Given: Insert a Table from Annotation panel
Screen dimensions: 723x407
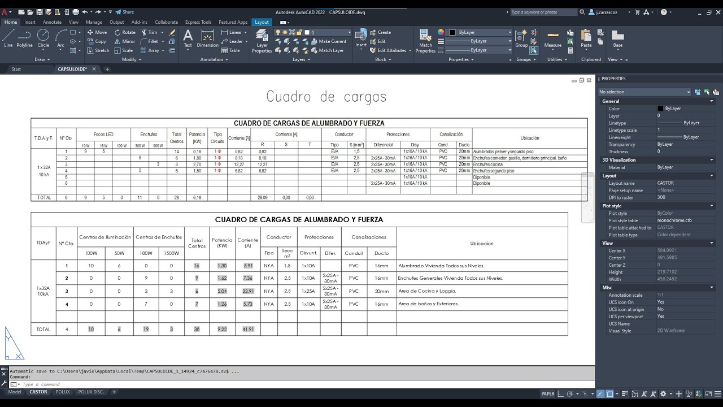Looking at the screenshot, I should point(230,50).
